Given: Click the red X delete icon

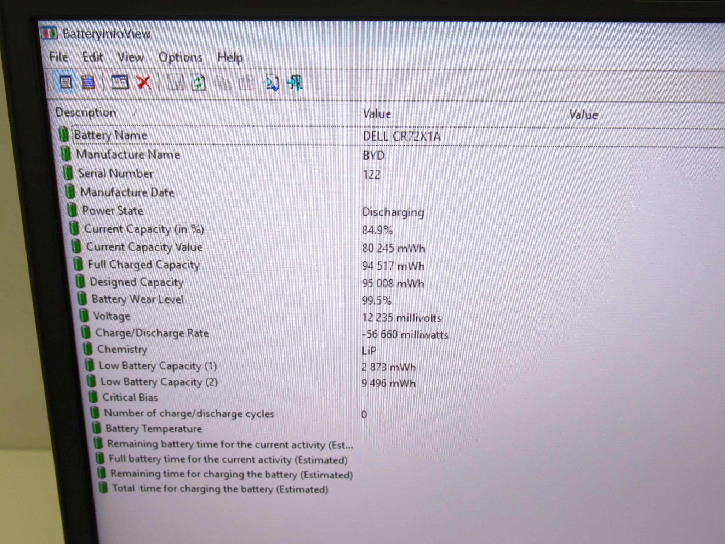Looking at the screenshot, I should tap(144, 83).
